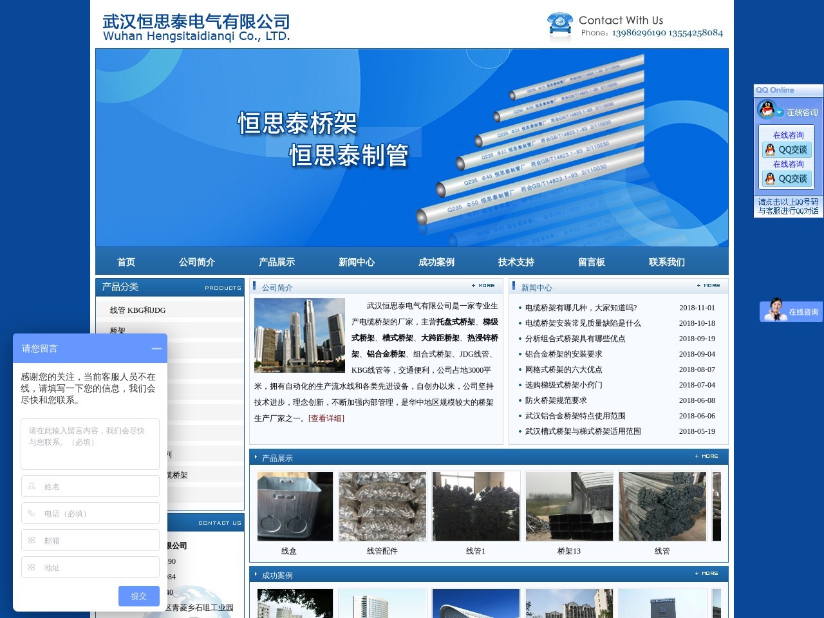The height and width of the screenshot is (618, 824).
Task: Open 新闻中心 in the navigation bar
Action: click(x=357, y=262)
